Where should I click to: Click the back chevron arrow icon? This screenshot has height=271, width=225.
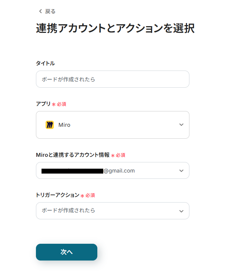pyautogui.click(x=40, y=12)
